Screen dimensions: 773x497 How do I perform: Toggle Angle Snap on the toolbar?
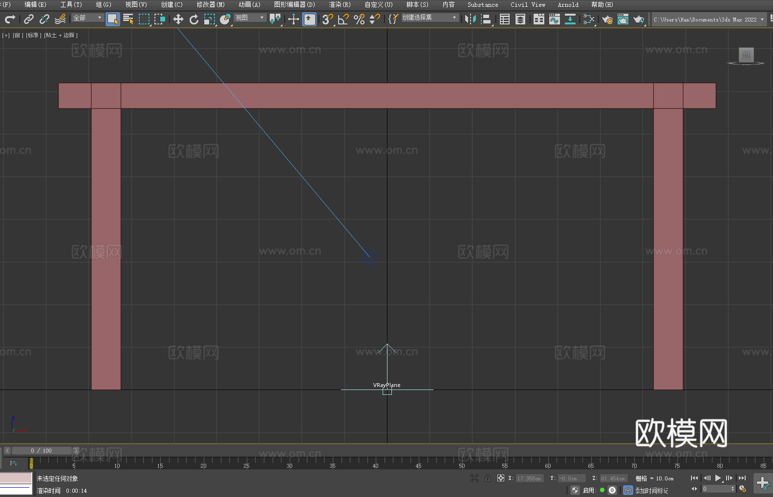pos(344,19)
